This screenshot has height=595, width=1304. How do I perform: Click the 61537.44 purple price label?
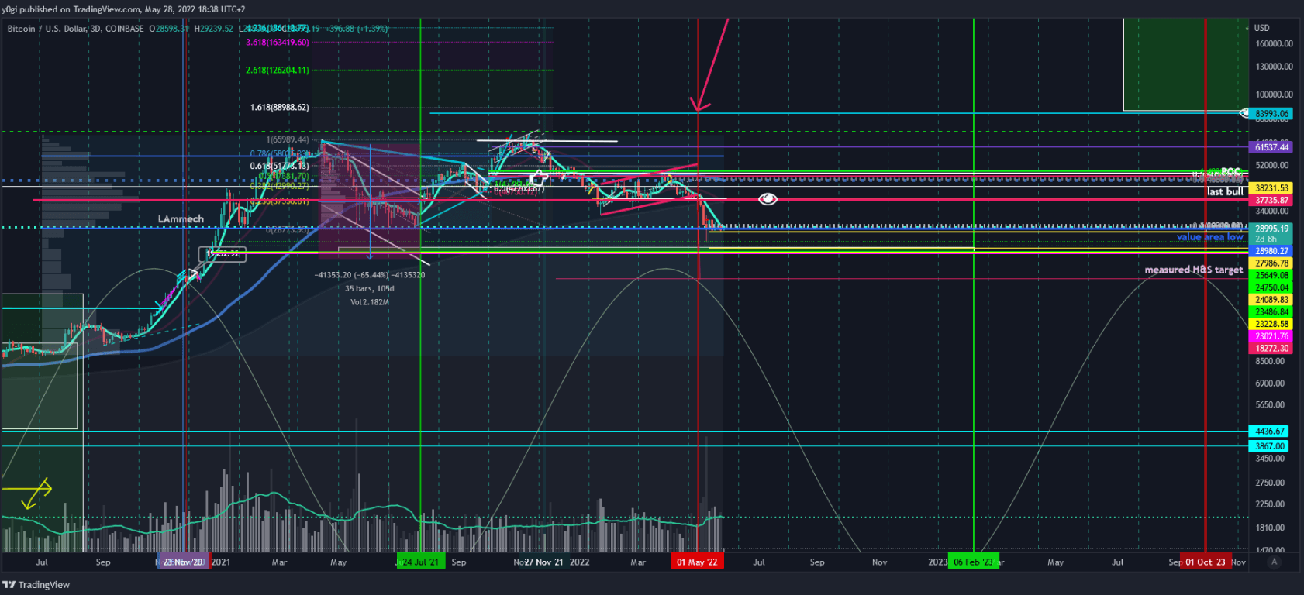pos(1271,147)
